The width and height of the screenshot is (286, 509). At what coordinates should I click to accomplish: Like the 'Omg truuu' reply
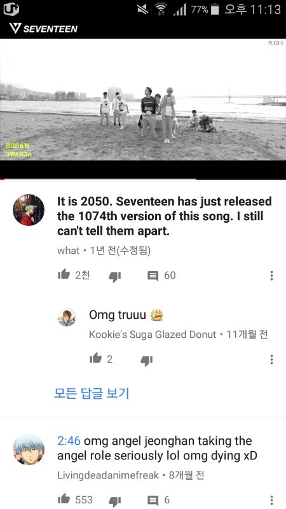tap(95, 358)
